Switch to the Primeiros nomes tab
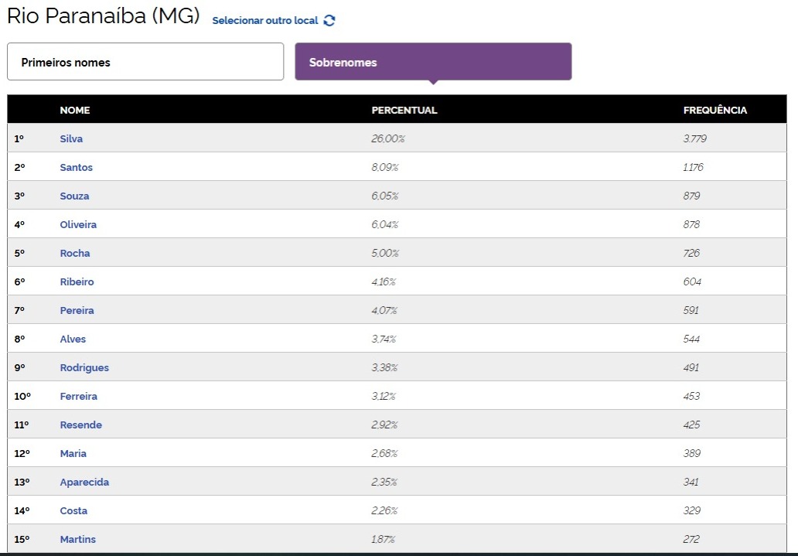This screenshot has width=798, height=556. click(x=145, y=62)
